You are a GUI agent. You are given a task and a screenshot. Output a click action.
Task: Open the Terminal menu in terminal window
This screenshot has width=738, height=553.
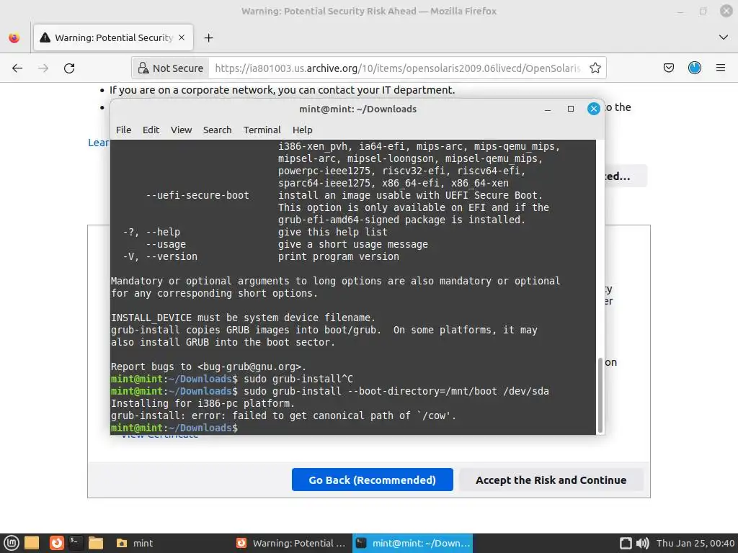click(262, 130)
